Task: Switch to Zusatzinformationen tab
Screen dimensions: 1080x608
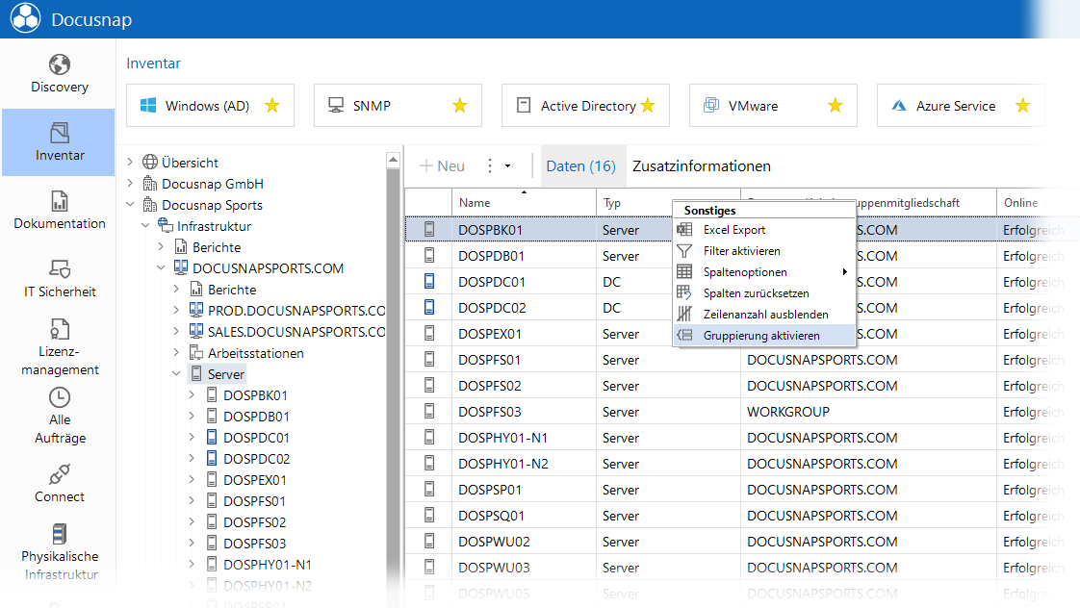Action: coord(701,165)
